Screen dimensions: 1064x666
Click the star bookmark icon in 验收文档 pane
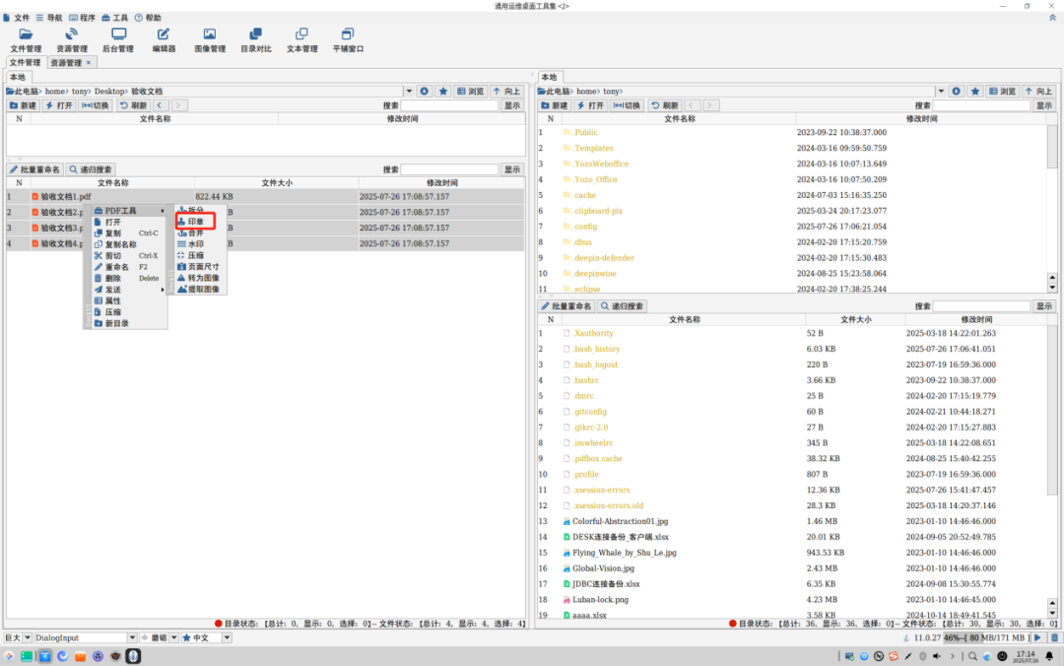click(x=443, y=91)
